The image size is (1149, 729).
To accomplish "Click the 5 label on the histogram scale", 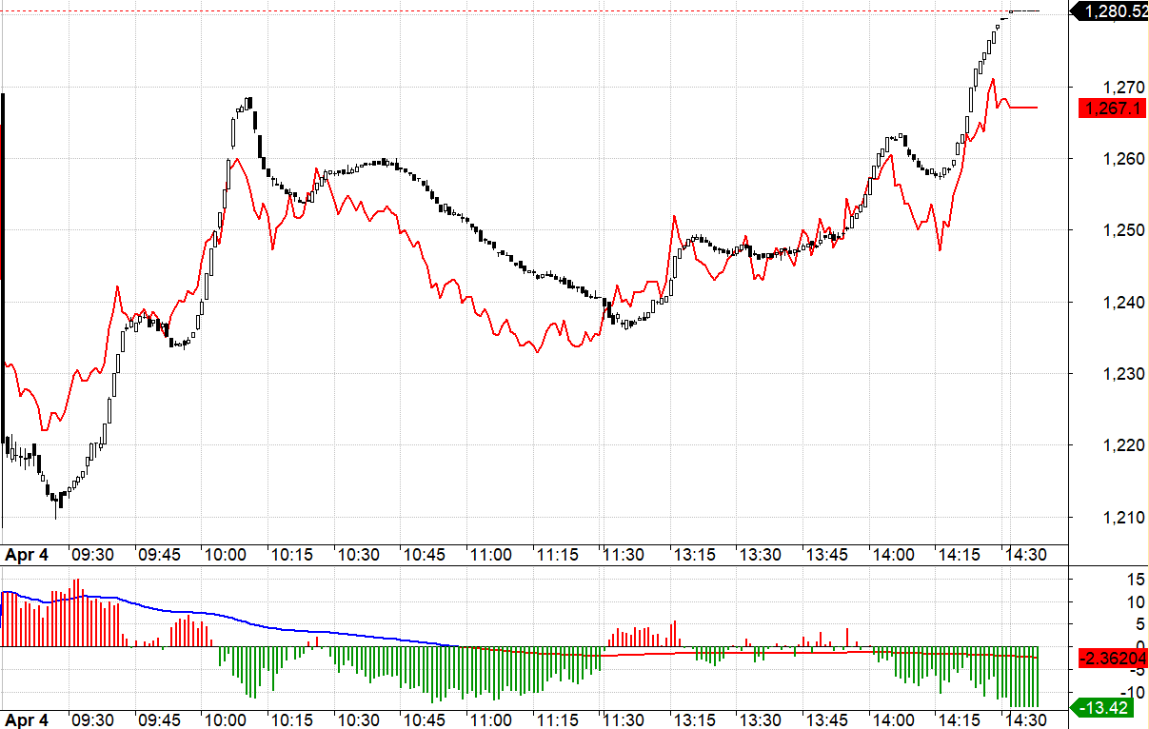I will pos(1139,624).
